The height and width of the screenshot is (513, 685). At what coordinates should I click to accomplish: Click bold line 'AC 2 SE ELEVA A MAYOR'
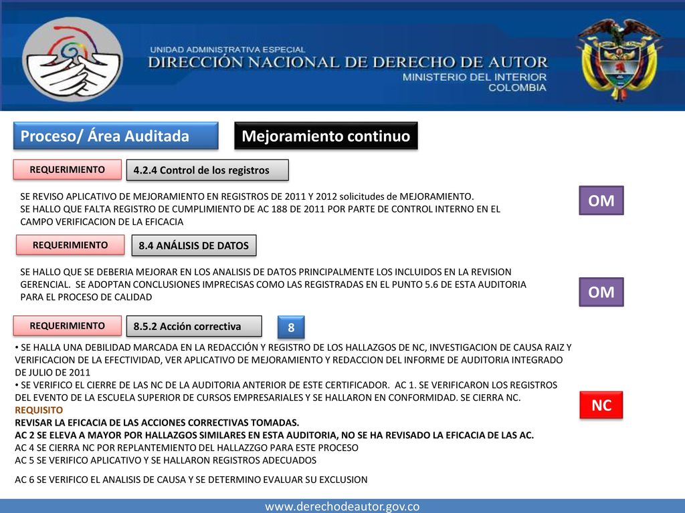tap(274, 436)
